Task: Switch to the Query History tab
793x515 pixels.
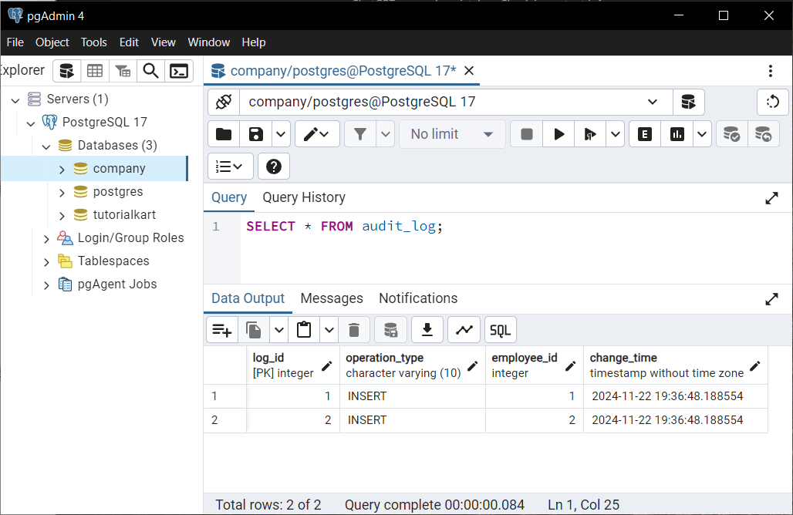Action: (303, 197)
